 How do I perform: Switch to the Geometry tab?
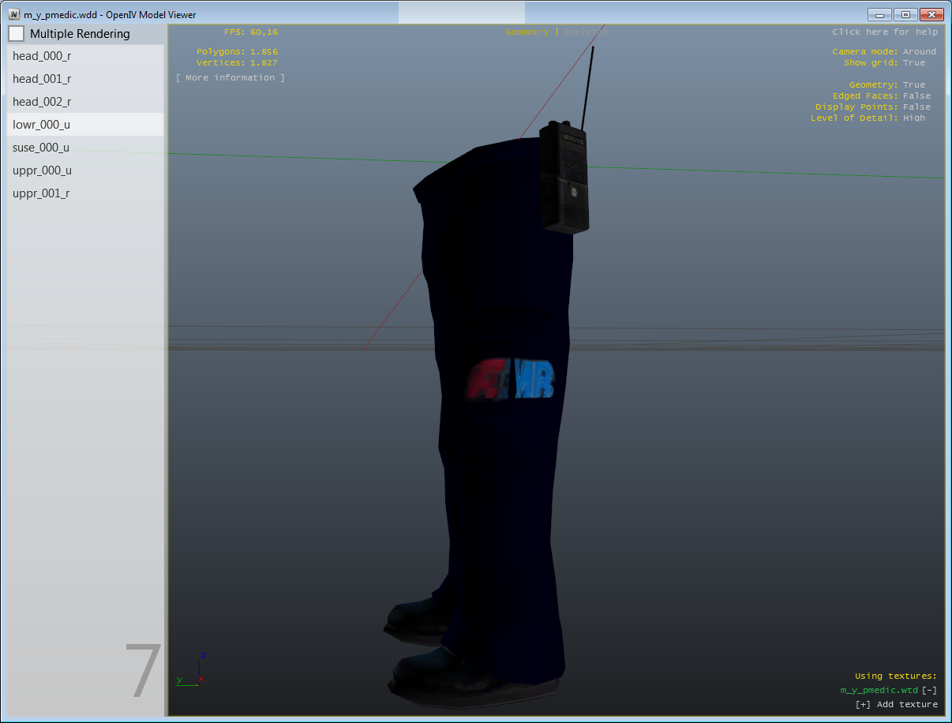click(x=527, y=32)
